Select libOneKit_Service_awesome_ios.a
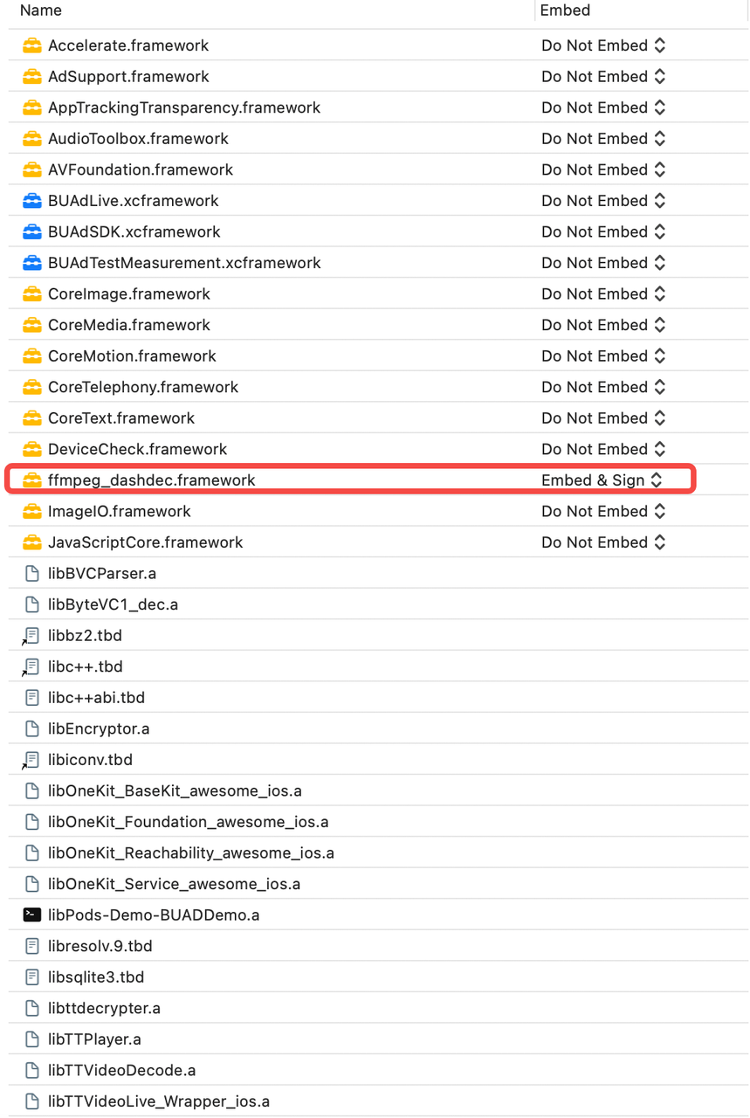Viewport: 750px width, 1118px height. [x=378, y=884]
